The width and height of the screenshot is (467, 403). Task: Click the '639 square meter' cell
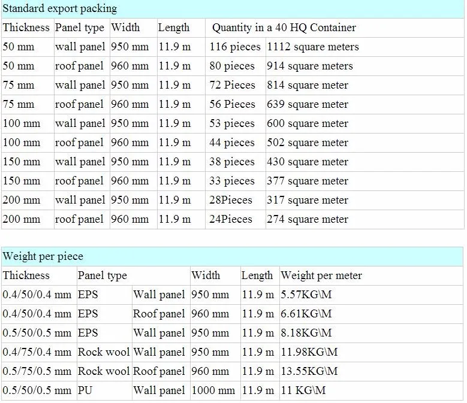coord(308,104)
